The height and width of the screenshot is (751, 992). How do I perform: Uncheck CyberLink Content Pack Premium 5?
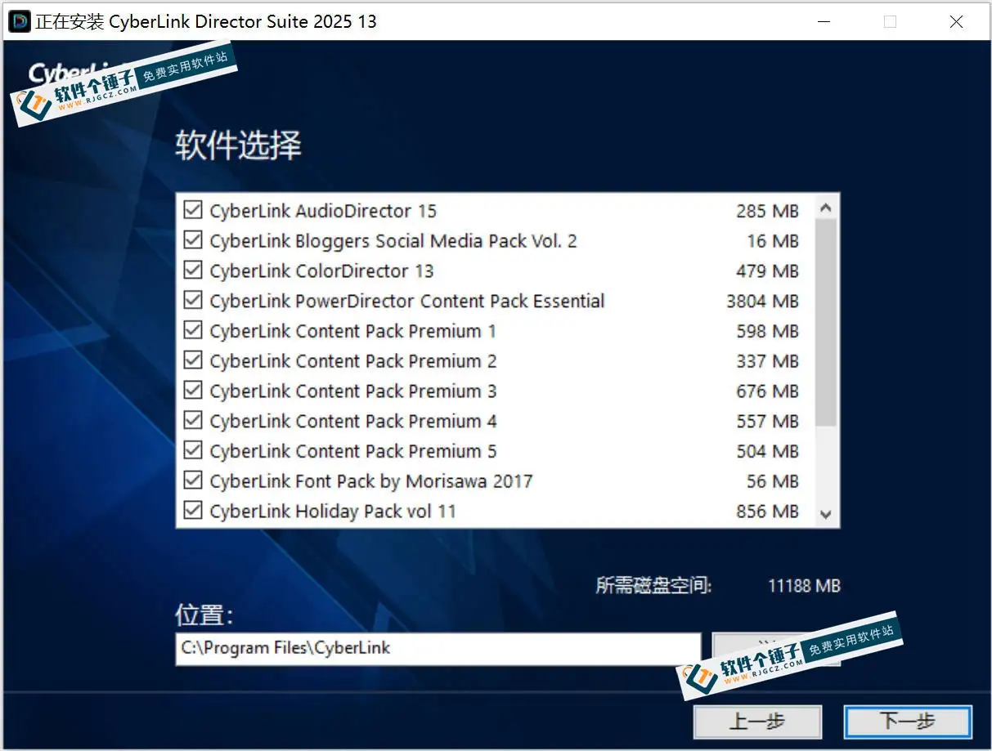(x=193, y=450)
